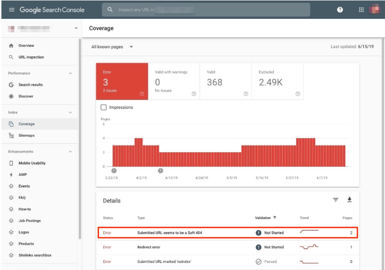Image resolution: width=385 pixels, height=270 pixels.
Task: Click the download export icon in Details
Action: [350, 200]
